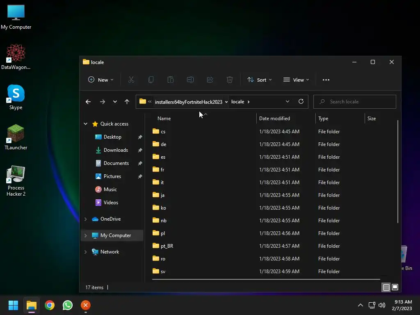Select the TLauncher desktop icon
Screen dimensions: 420x315
pyautogui.click(x=16, y=137)
